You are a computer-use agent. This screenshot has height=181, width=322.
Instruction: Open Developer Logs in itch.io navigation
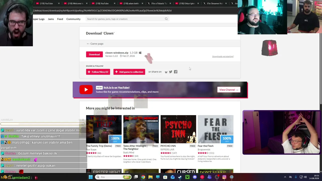pos(39,19)
